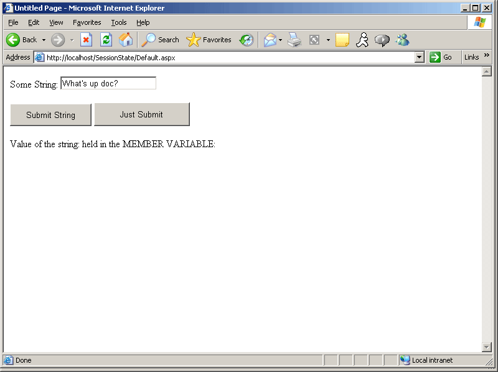
Task: Click the gray resize toolbar icon
Action: (x=314, y=40)
